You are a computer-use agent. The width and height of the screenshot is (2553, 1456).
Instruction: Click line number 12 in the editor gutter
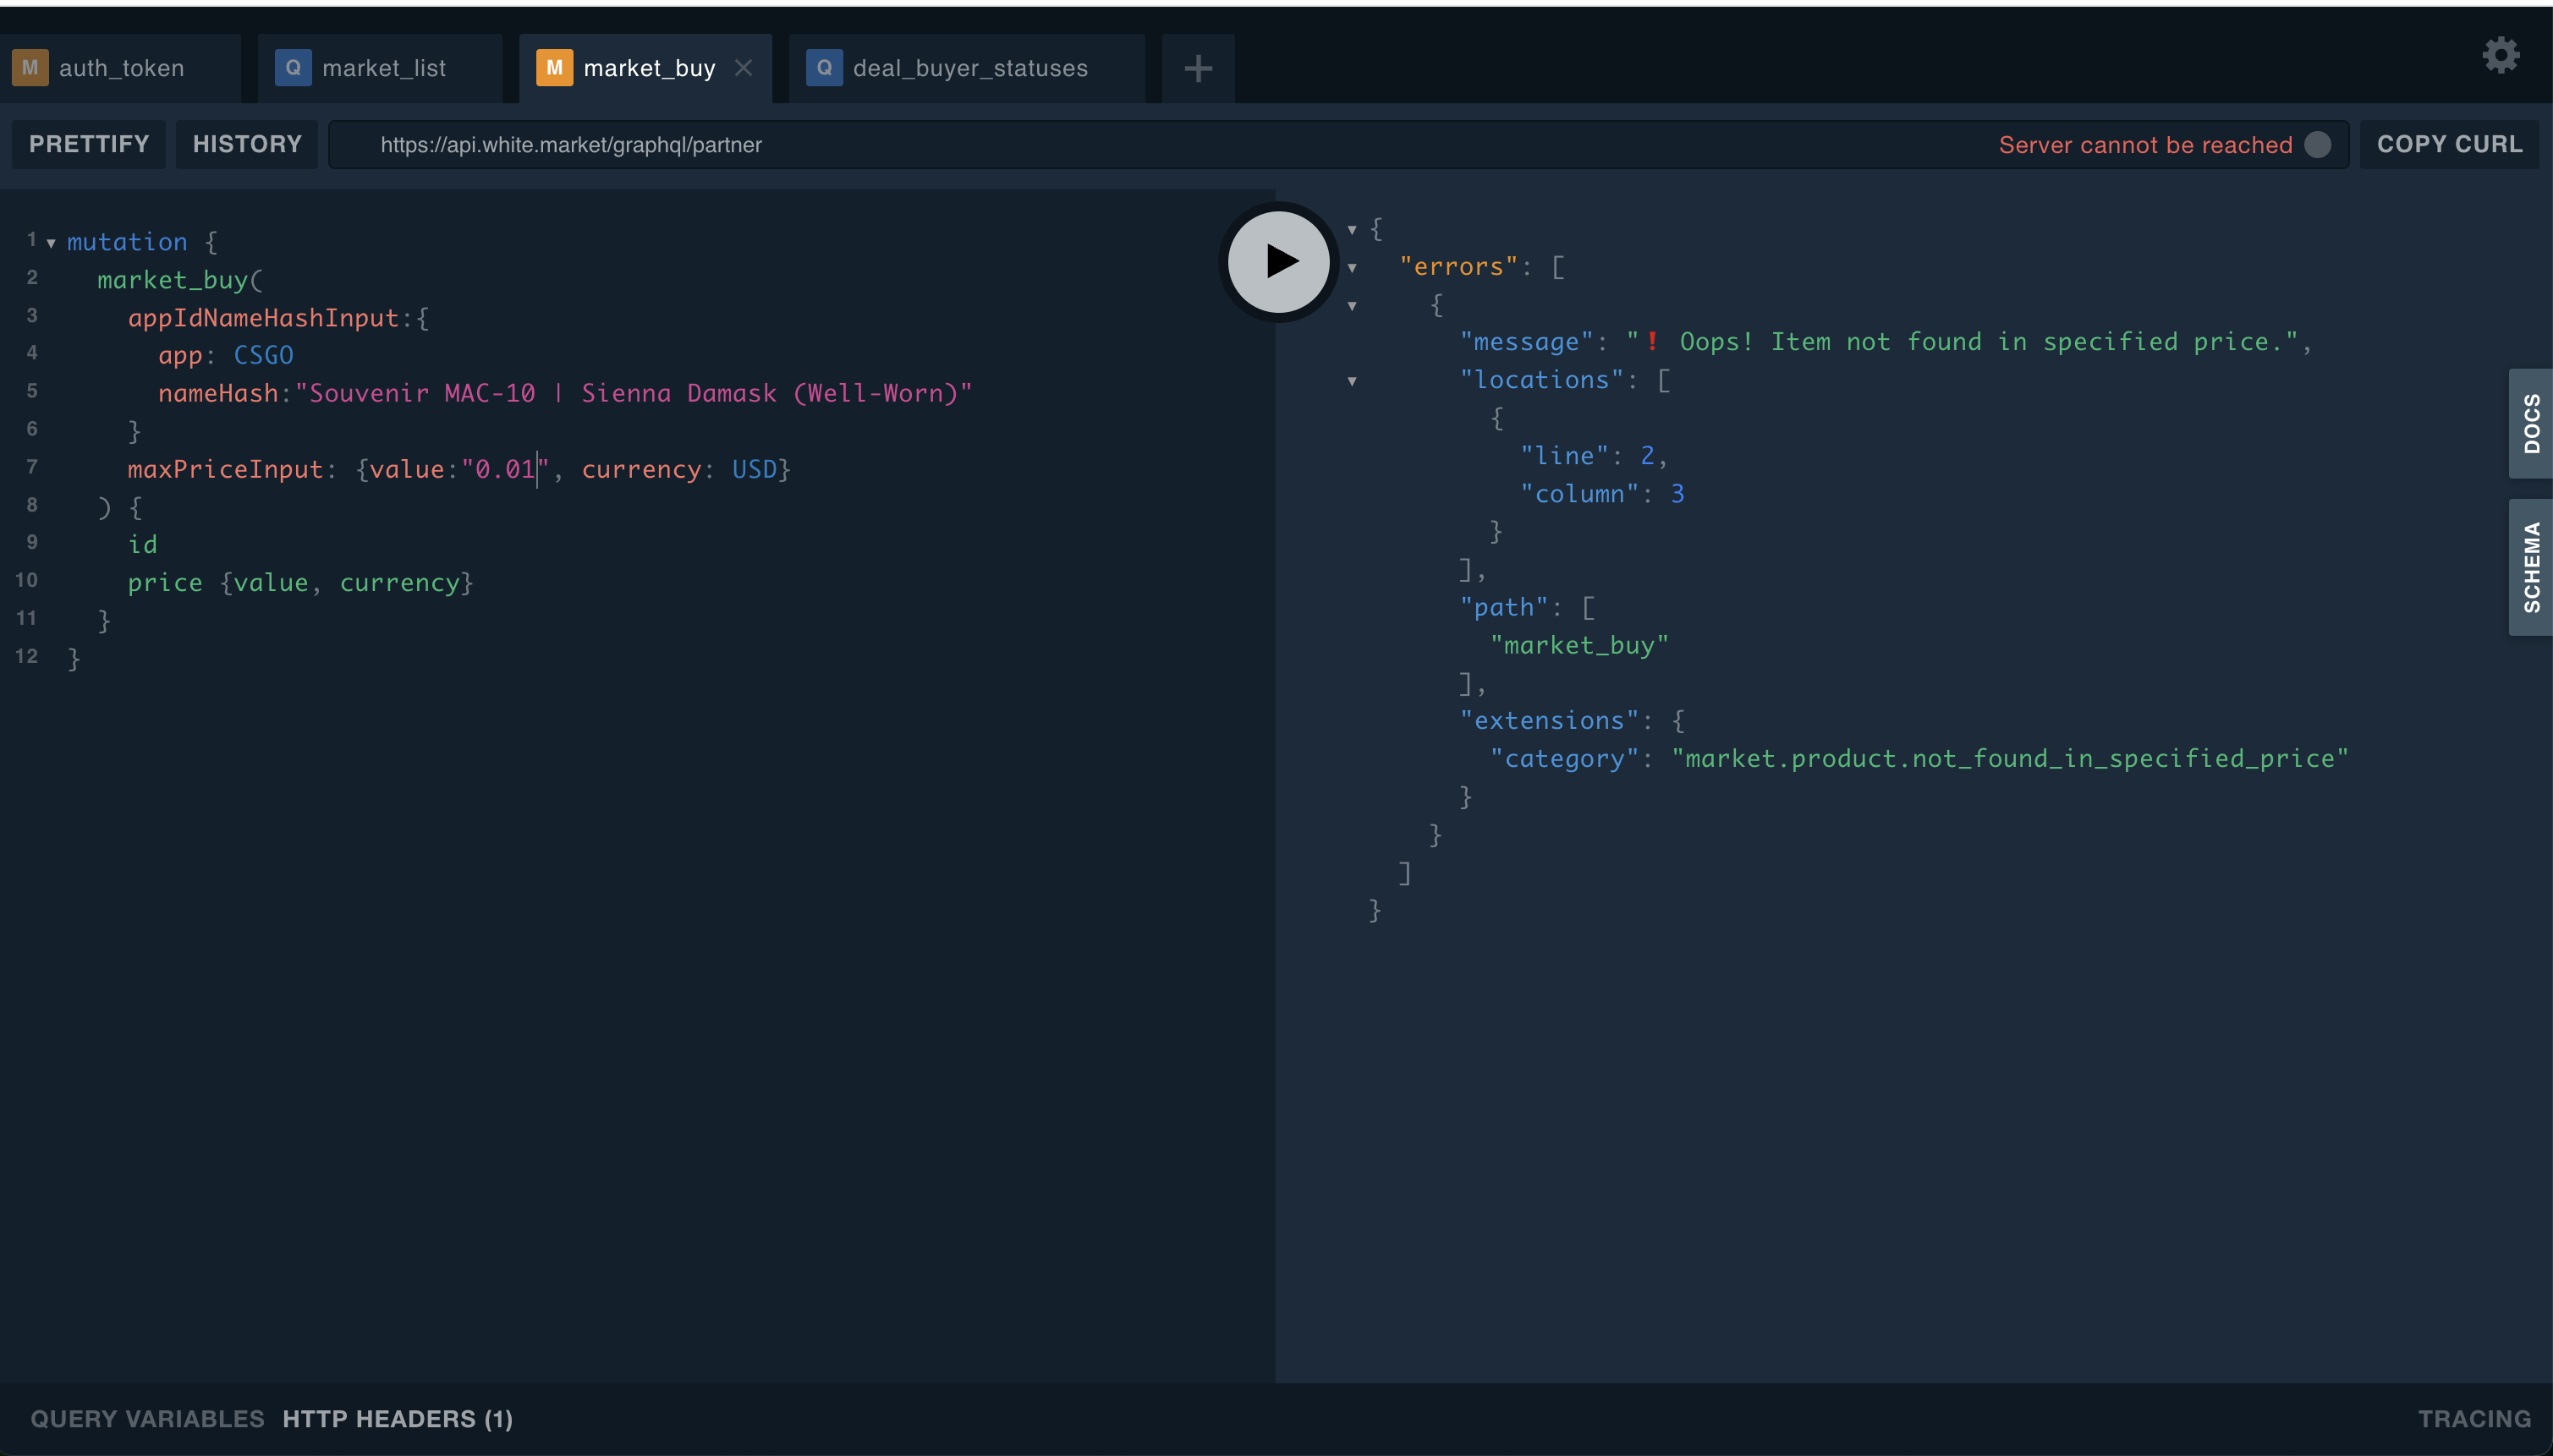point(27,657)
